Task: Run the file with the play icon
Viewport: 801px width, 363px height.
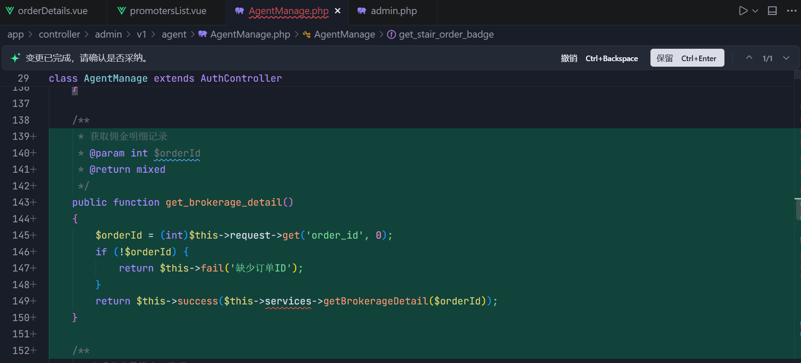Action: tap(743, 11)
